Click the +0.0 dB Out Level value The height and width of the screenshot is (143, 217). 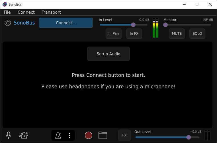pos(196,132)
